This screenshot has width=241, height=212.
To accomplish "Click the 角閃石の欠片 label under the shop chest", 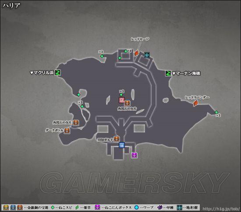I will (x=127, y=109).
